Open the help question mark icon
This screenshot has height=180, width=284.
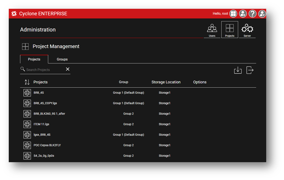pyautogui.click(x=253, y=14)
